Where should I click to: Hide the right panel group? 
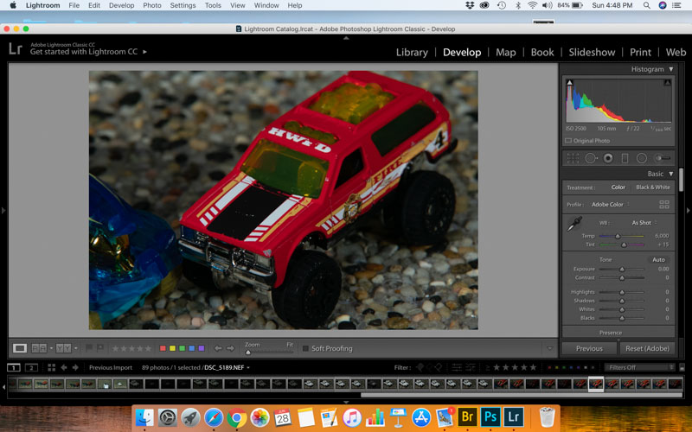(689, 211)
